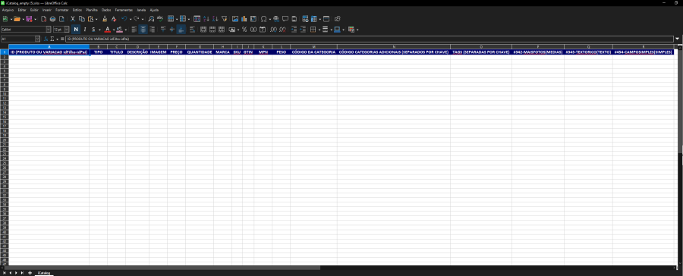Open the Paste options dropdown arrow
This screenshot has width=683, height=276.
click(x=96, y=19)
